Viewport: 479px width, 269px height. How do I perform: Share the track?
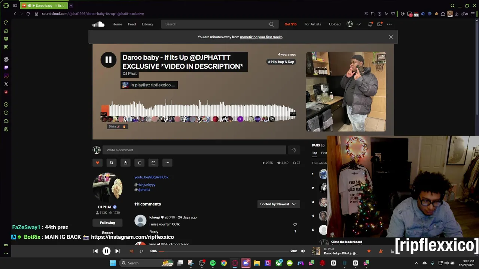pos(125,163)
